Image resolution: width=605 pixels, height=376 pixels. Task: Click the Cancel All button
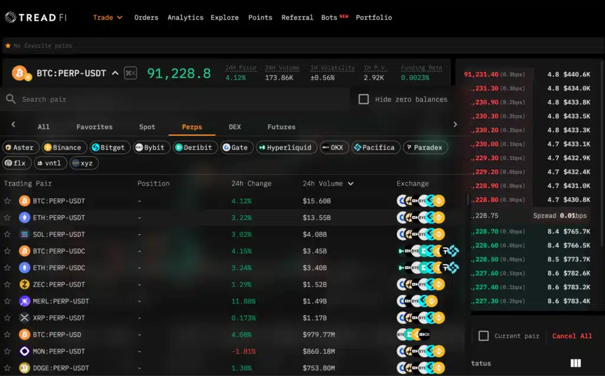coord(571,335)
